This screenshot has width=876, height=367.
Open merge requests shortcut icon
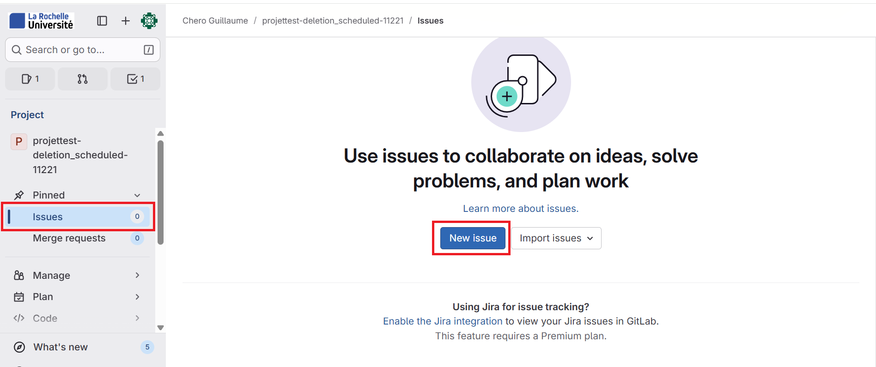[83, 79]
